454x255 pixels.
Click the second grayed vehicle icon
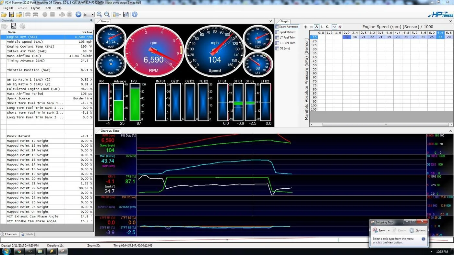click(x=35, y=15)
